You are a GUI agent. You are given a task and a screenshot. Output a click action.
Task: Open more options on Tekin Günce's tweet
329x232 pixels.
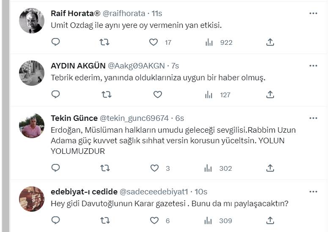tap(313, 118)
